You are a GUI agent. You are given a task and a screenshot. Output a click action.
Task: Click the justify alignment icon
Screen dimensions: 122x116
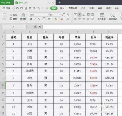coord(88,19)
